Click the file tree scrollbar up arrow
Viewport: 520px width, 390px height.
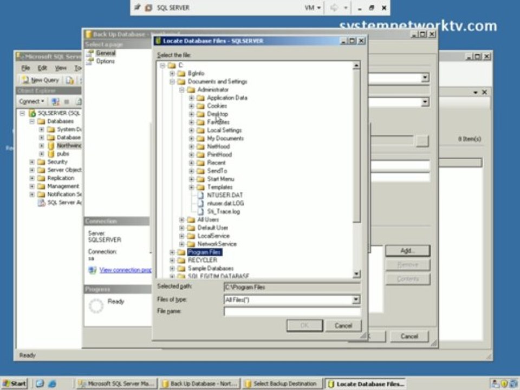(x=356, y=66)
